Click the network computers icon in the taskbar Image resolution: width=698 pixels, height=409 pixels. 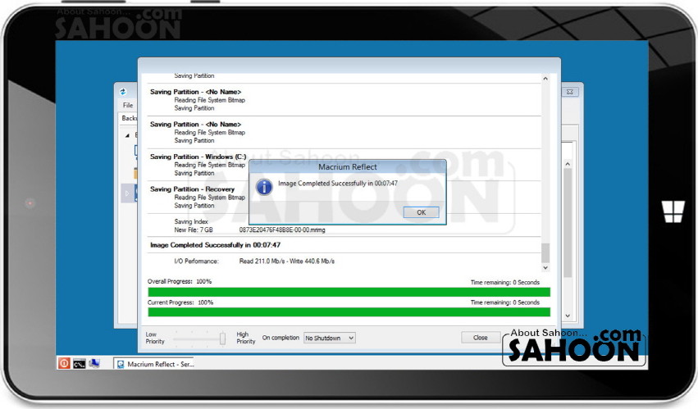point(95,363)
